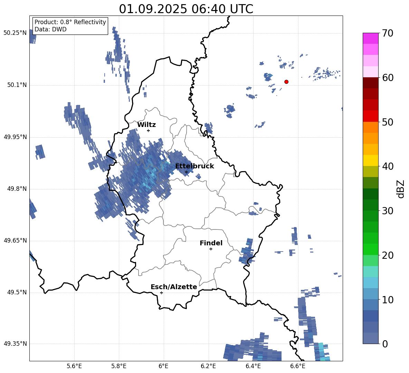Click the colorbar label '20'
The width and height of the screenshot is (409, 373).
388,255
